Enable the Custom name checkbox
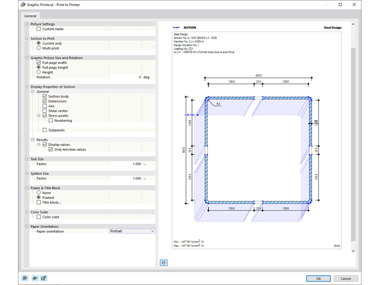Viewport: 380px width, 285px height. click(x=38, y=29)
